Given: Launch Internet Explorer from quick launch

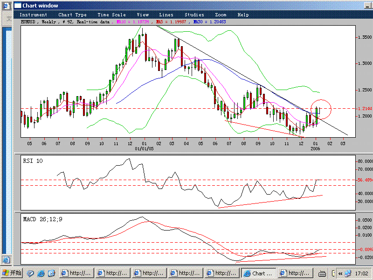Looking at the screenshot, I should (x=41, y=273).
